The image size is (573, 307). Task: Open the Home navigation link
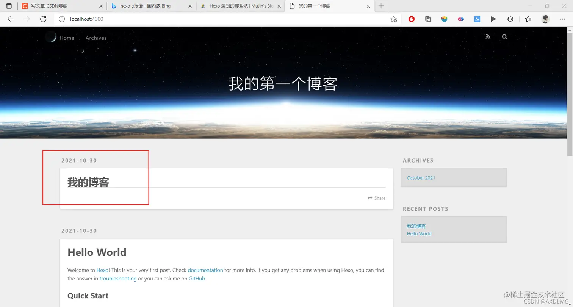67,38
